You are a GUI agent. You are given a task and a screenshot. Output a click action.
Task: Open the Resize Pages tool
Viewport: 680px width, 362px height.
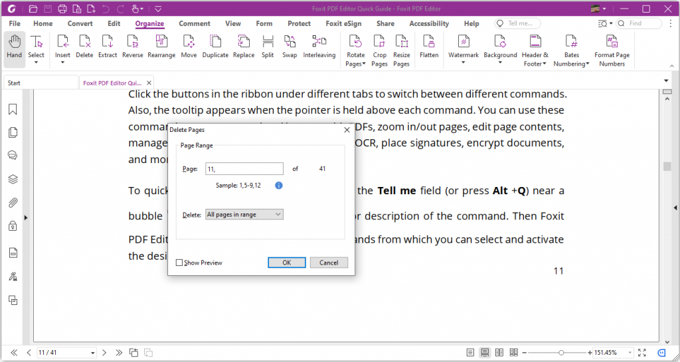tap(402, 50)
